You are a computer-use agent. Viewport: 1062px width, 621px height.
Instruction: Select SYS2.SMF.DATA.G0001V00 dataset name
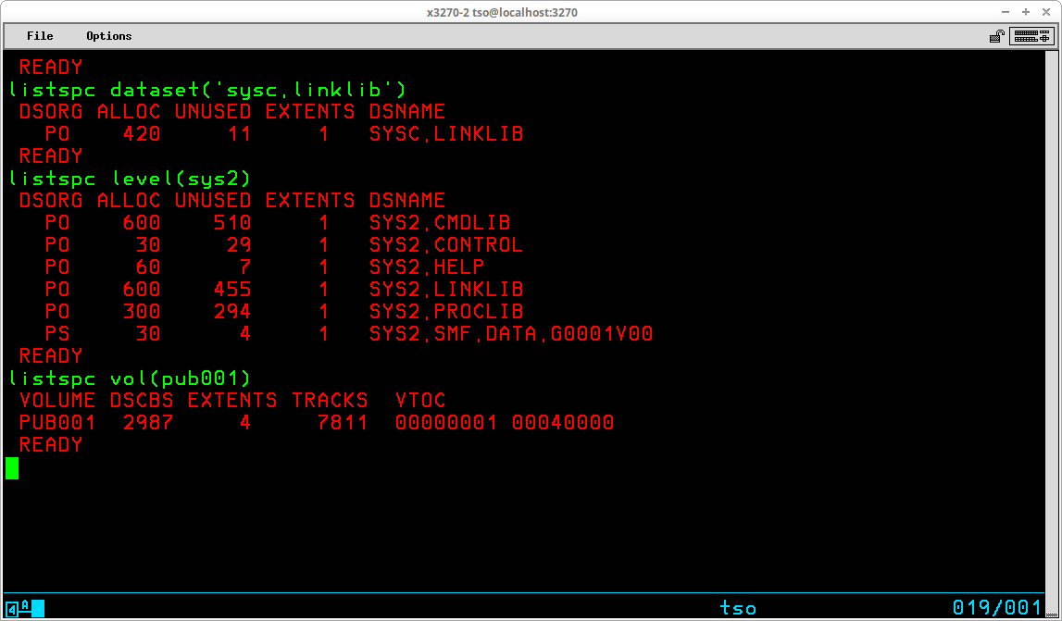point(511,334)
